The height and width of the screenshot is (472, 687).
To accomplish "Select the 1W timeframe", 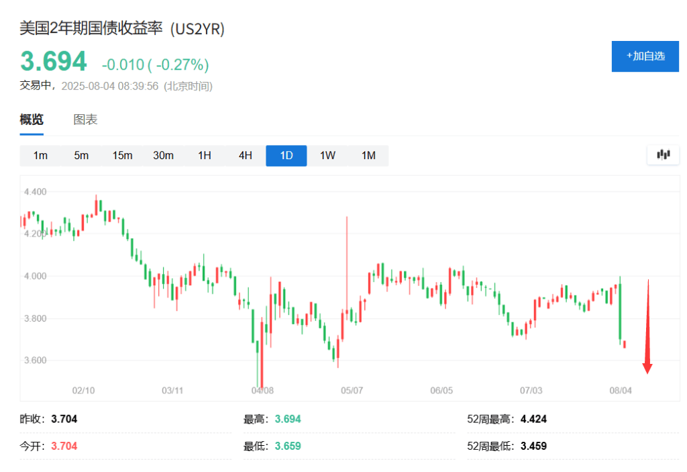I will point(327,155).
